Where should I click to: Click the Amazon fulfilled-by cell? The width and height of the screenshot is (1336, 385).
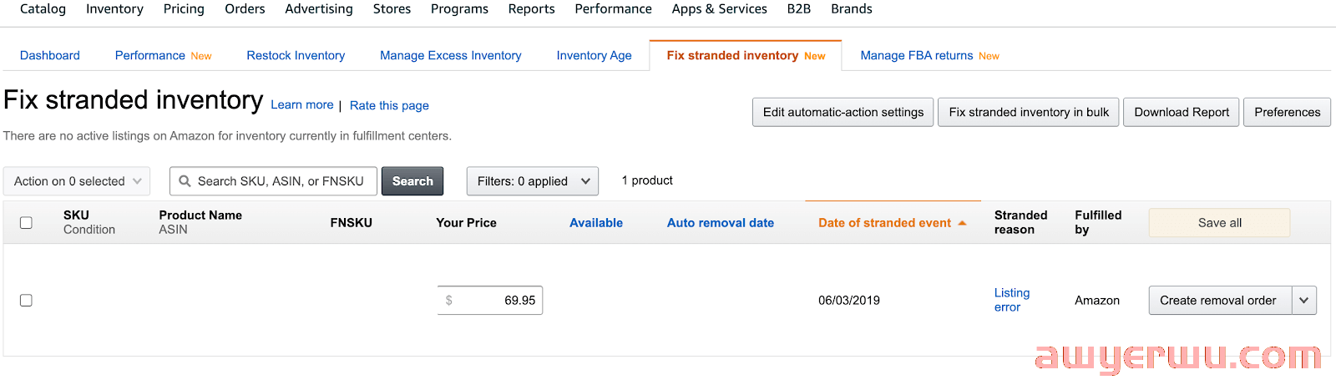[1097, 301]
